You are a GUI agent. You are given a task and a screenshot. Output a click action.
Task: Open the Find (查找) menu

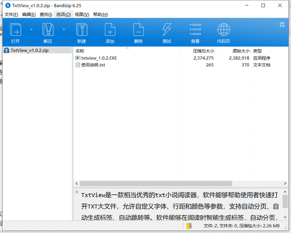coord(46,15)
